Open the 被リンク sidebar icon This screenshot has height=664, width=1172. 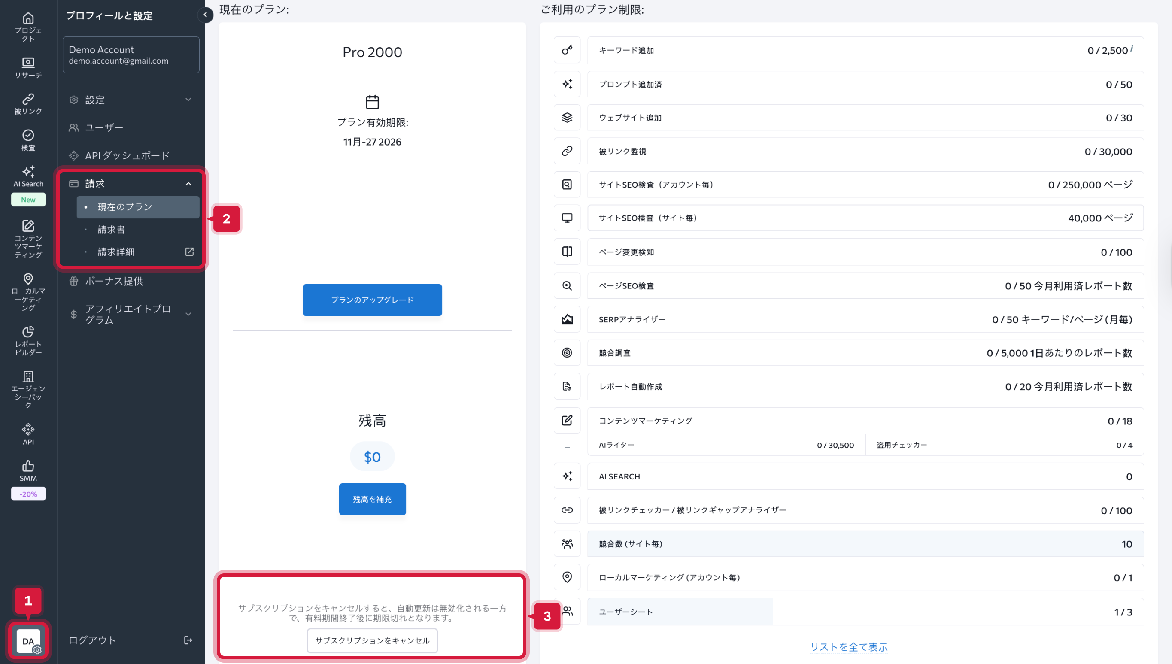coord(28,99)
